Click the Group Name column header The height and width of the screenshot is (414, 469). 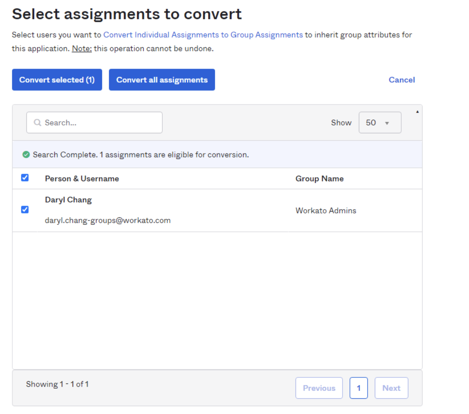point(319,179)
